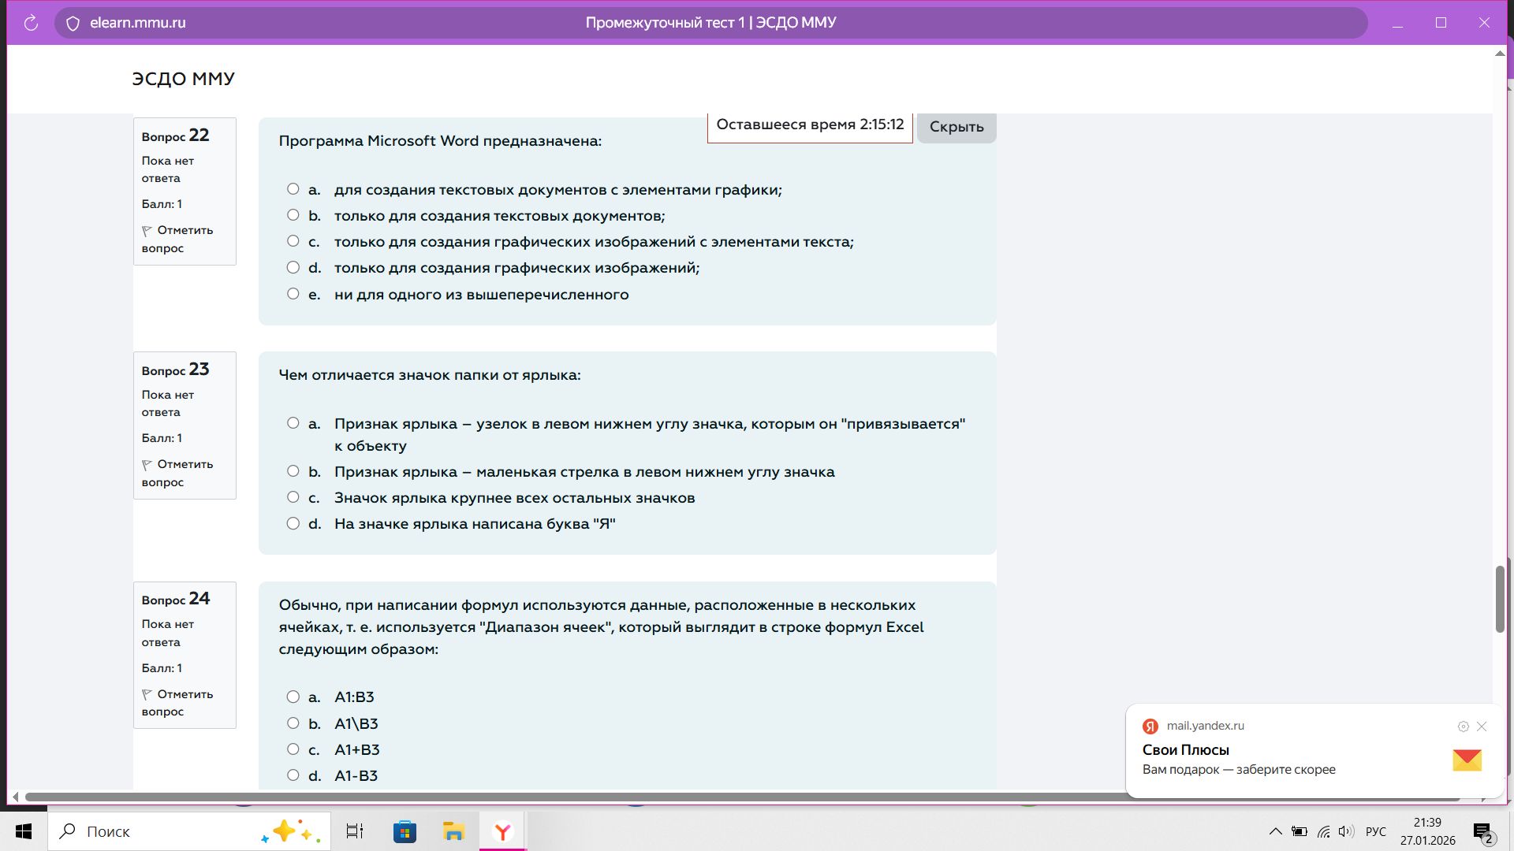Click the 'Вопрос 24' heading
This screenshot has width=1514, height=851.
click(x=175, y=599)
